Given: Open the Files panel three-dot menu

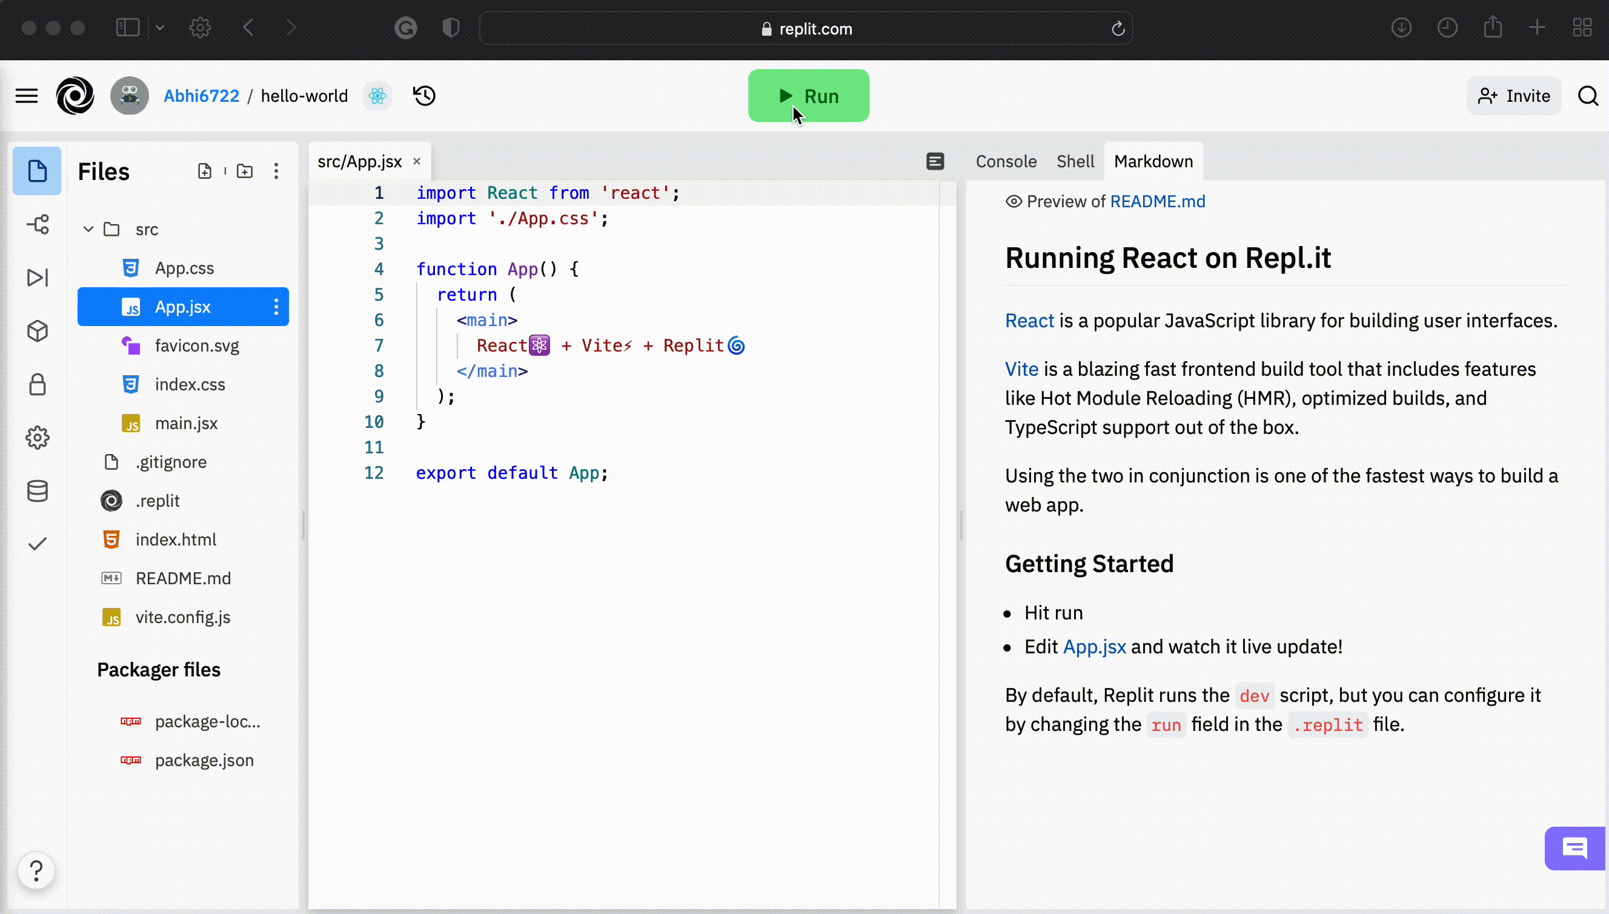Looking at the screenshot, I should pos(276,171).
